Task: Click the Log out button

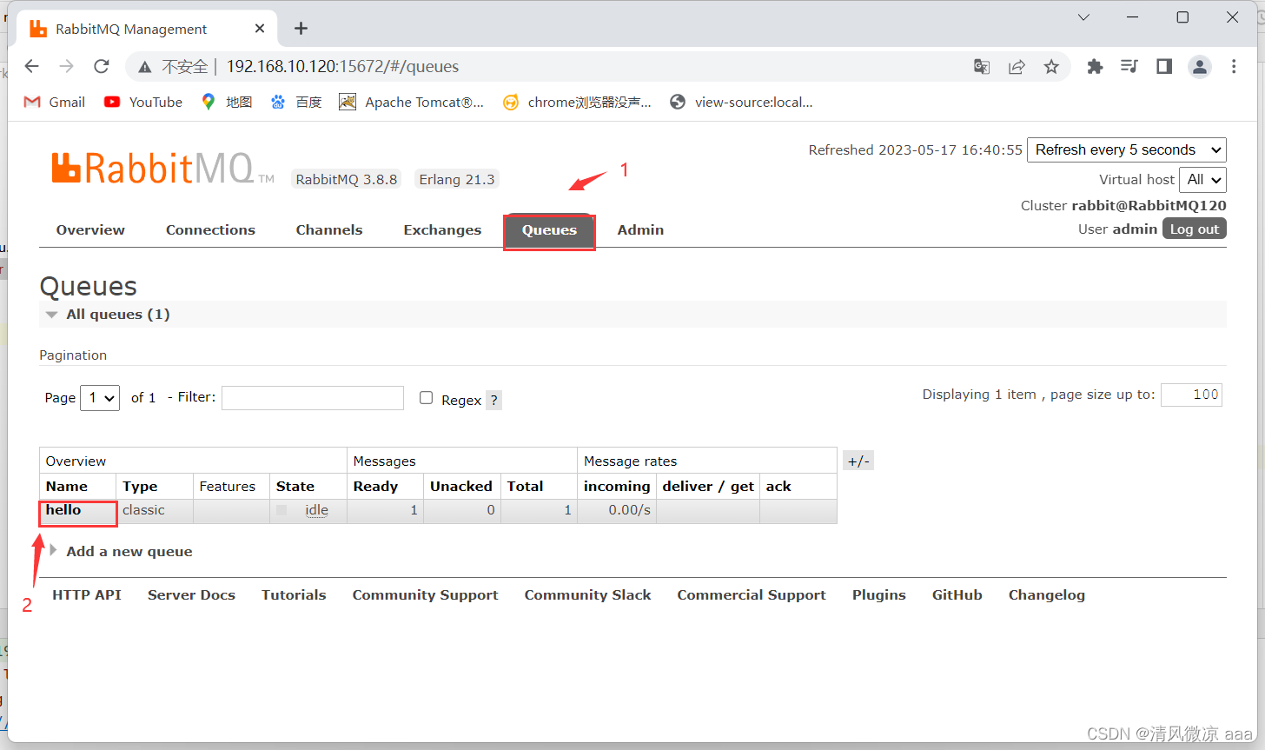Action: pyautogui.click(x=1195, y=229)
